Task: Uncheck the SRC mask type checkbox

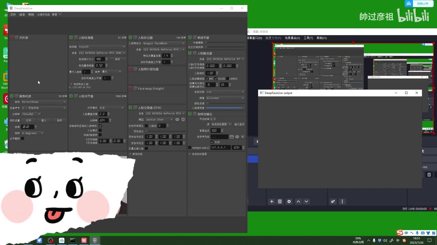Action: click(207, 79)
